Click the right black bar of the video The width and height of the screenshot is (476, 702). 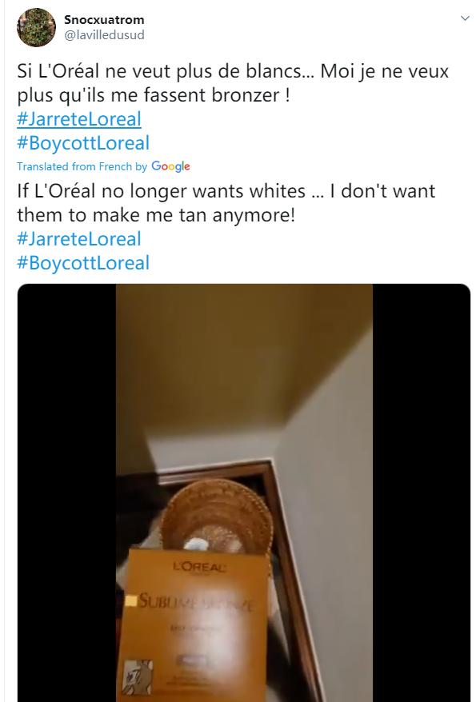[422, 493]
